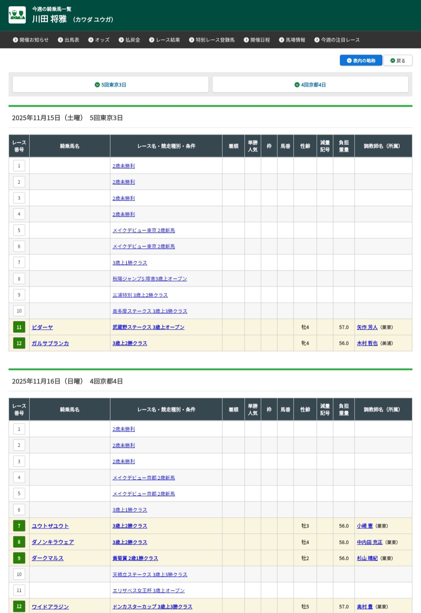Open horse ダークマルス link
Screen dimensions: 421x613
[x=48, y=558]
